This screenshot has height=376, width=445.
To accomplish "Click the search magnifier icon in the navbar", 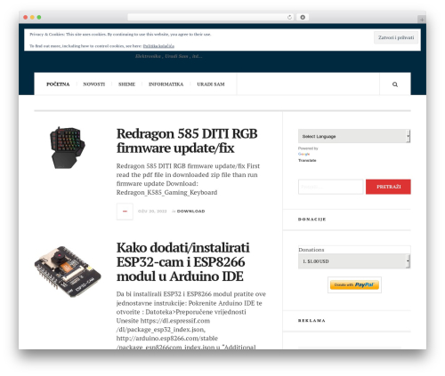I will tap(395, 84).
